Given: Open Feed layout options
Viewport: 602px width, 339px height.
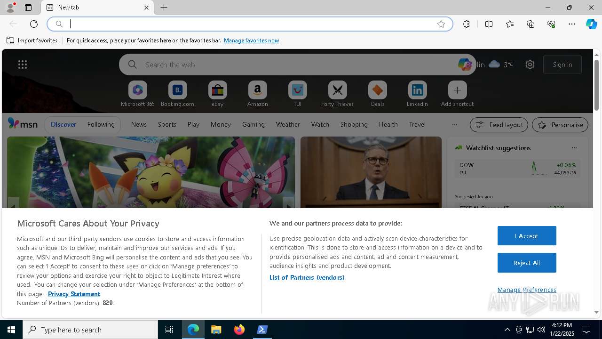Looking at the screenshot, I should pyautogui.click(x=499, y=125).
